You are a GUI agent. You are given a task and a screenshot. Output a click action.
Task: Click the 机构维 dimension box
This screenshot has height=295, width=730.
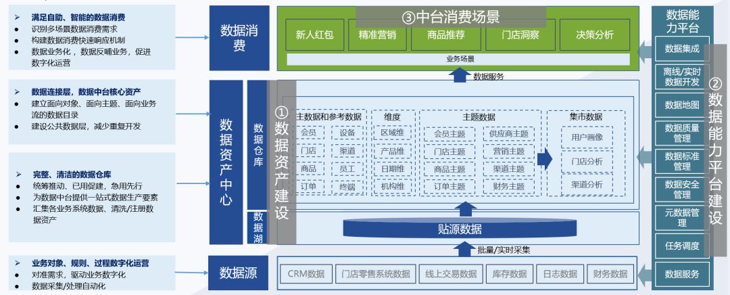(393, 187)
